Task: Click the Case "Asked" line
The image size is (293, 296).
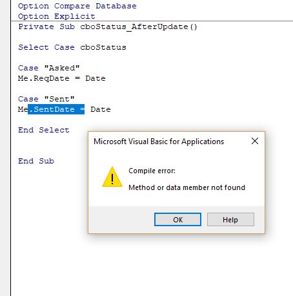Action: pyautogui.click(x=49, y=68)
